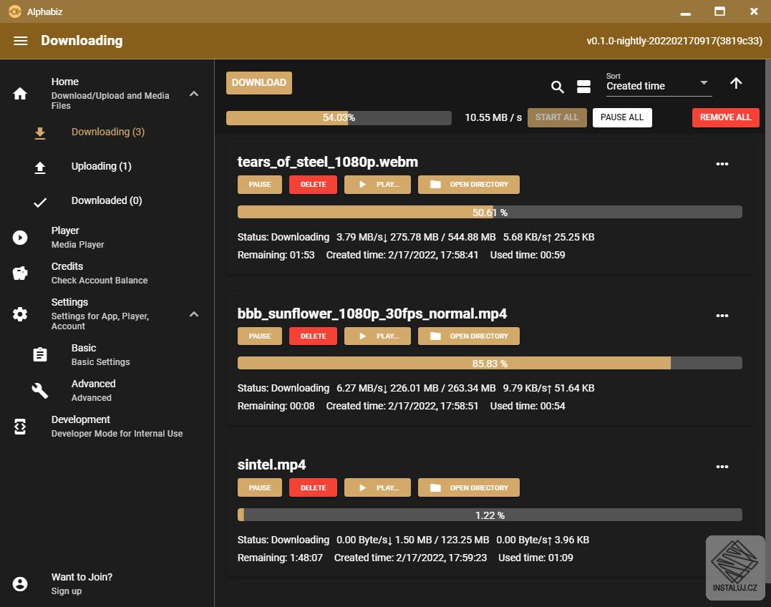Click the Basic settings clipboard icon
The height and width of the screenshot is (607, 771).
40,354
